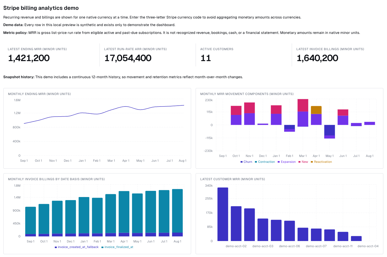Click the orange Reactivation segment on Apr 1
Screen dimensions: 387x257
tap(316, 110)
